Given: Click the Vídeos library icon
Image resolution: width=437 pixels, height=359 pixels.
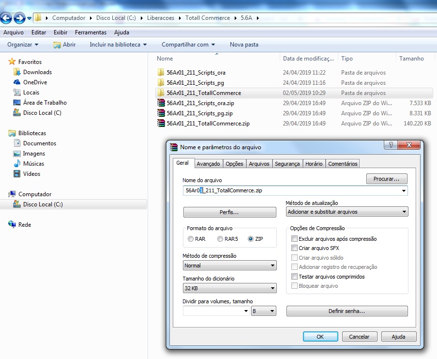Looking at the screenshot, I should coord(17,174).
